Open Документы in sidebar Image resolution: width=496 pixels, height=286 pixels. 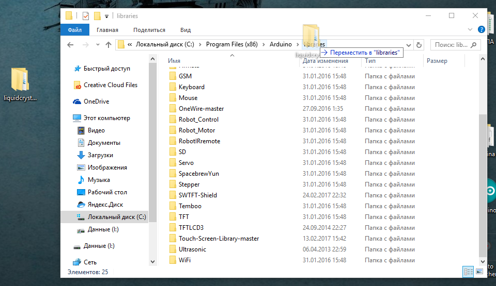104,143
